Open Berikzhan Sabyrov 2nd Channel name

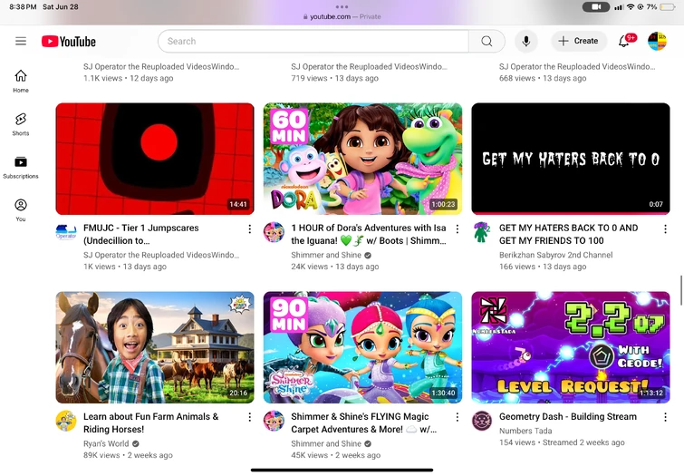[x=555, y=255]
